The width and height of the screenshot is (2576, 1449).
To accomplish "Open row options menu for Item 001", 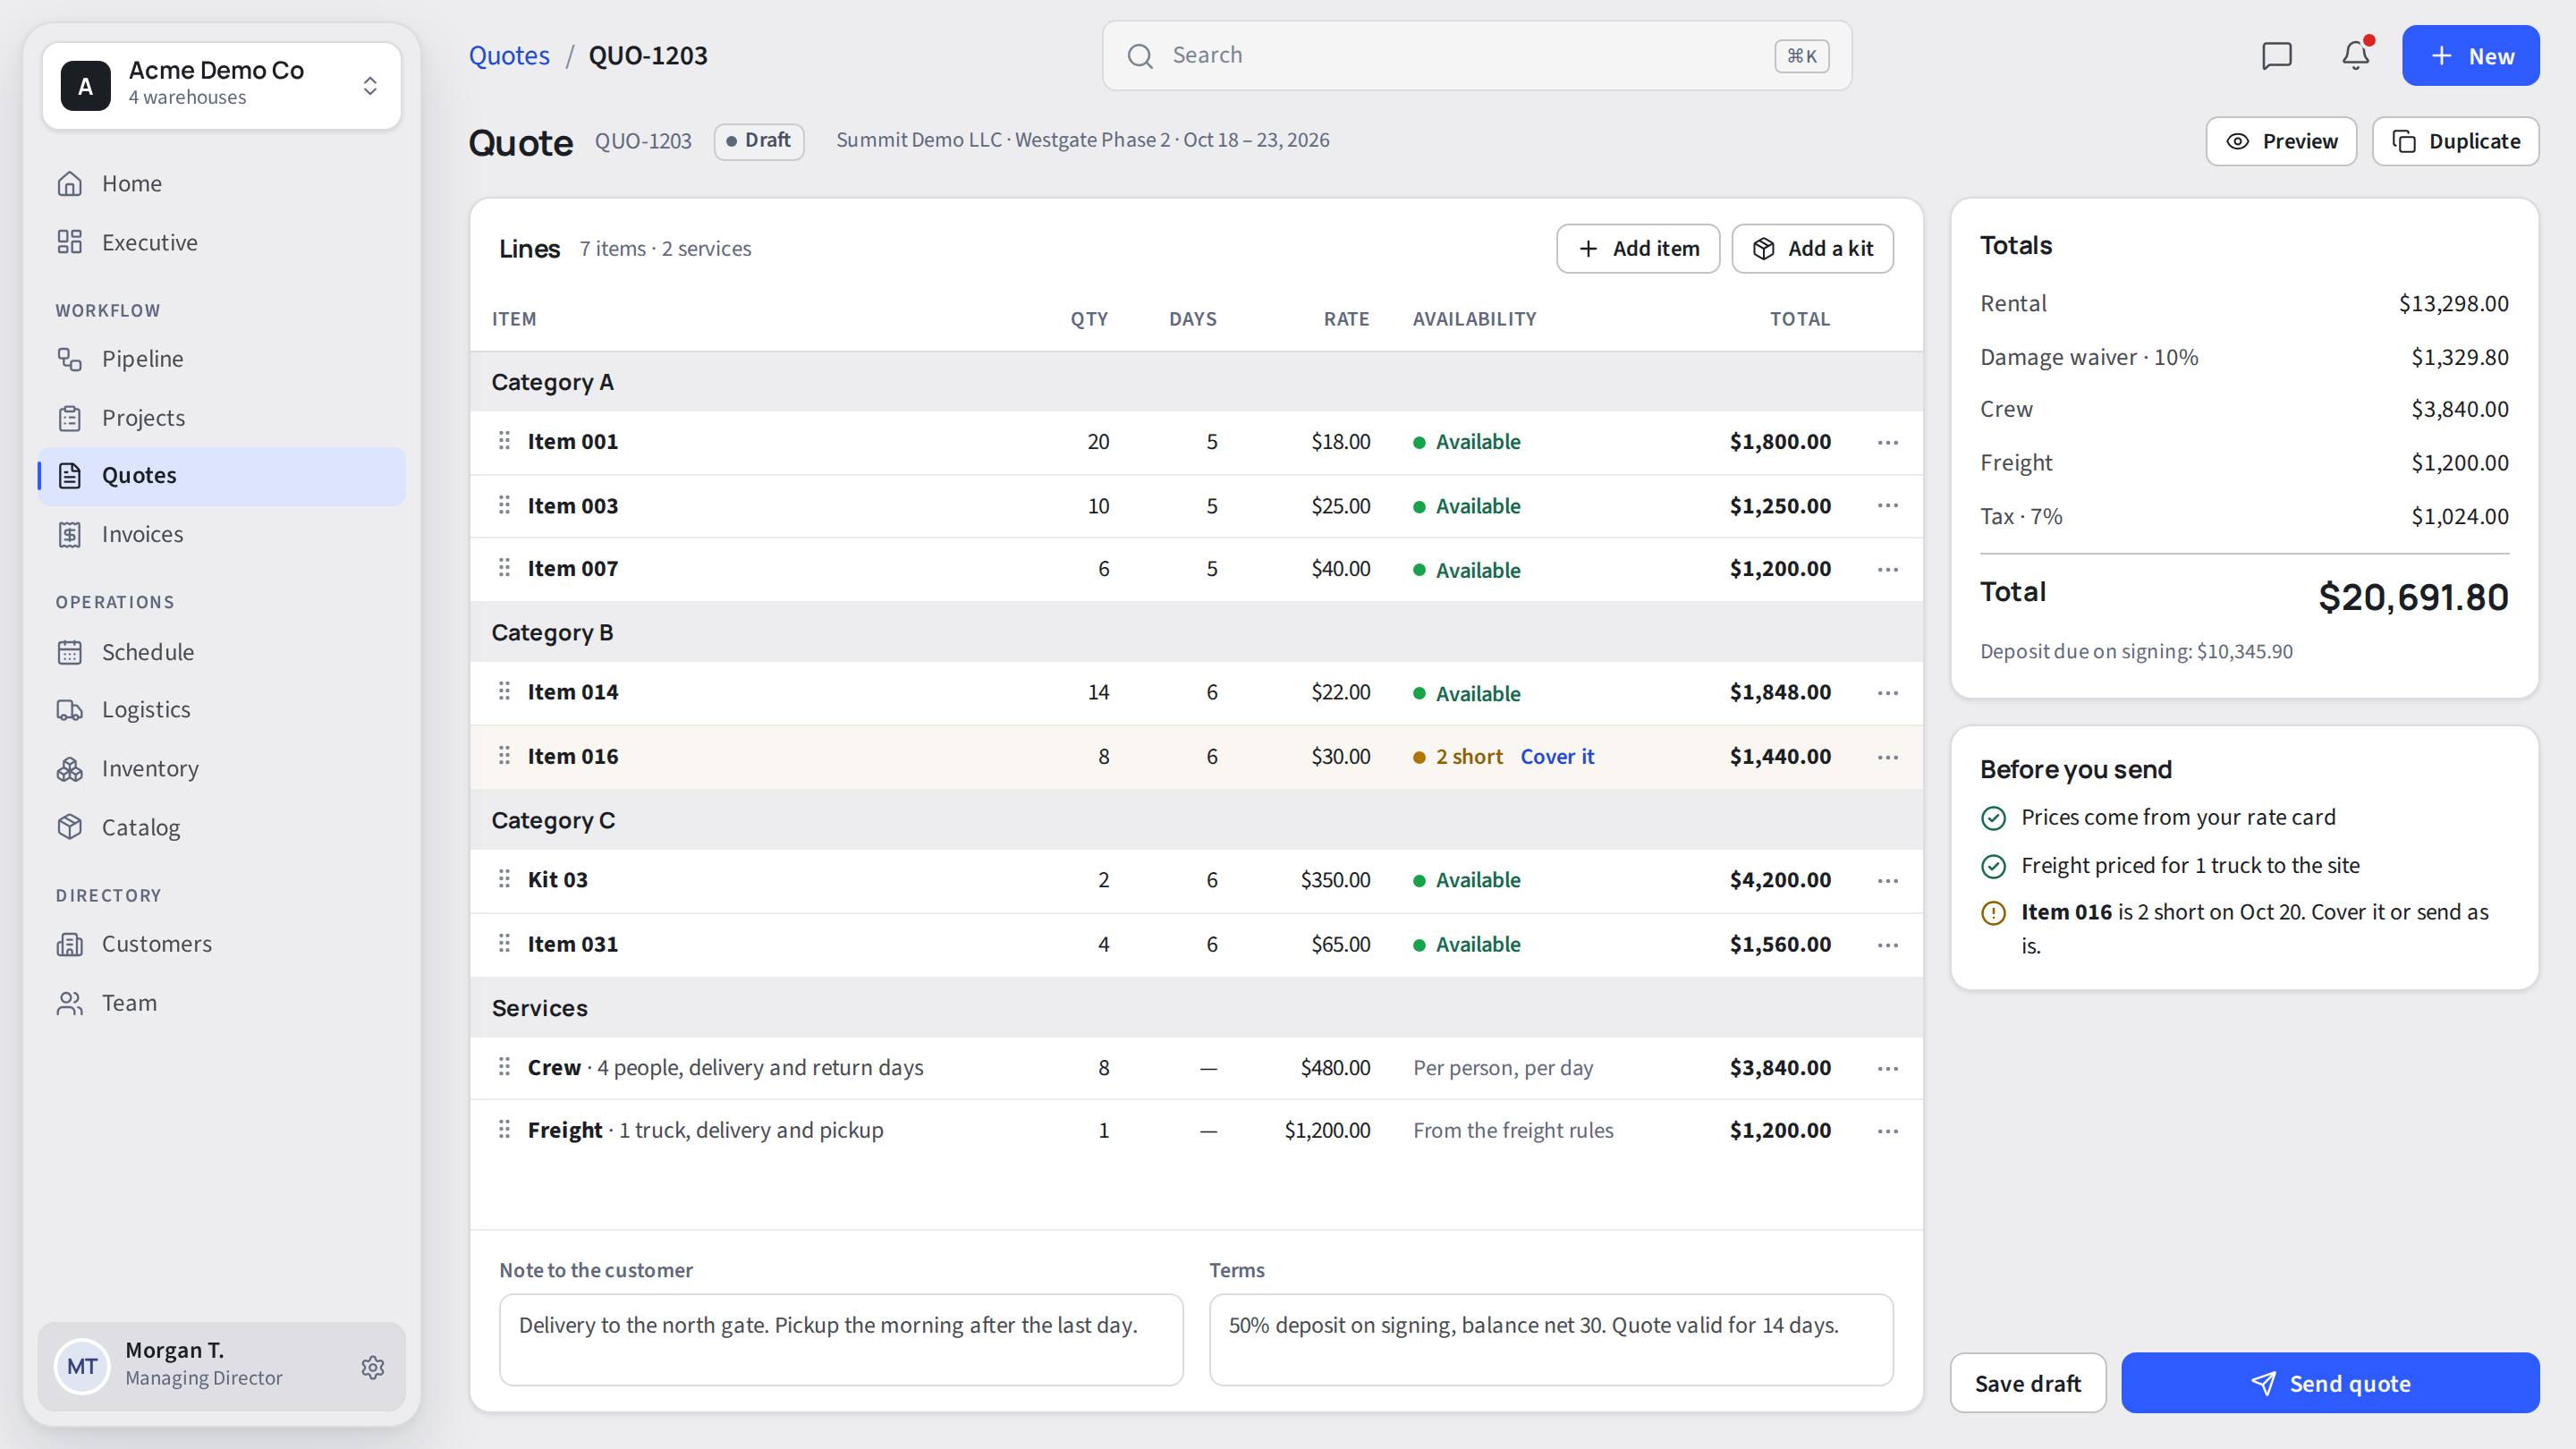I will point(1887,442).
